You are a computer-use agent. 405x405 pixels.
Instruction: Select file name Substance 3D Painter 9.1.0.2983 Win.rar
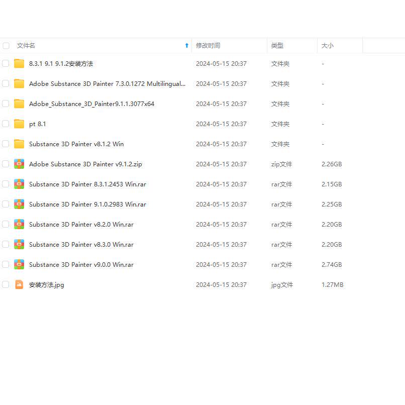pyautogui.click(x=87, y=205)
